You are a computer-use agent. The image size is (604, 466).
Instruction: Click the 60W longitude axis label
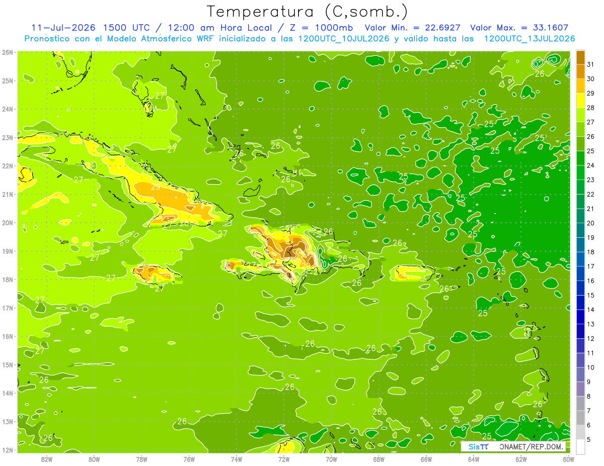coord(569,458)
